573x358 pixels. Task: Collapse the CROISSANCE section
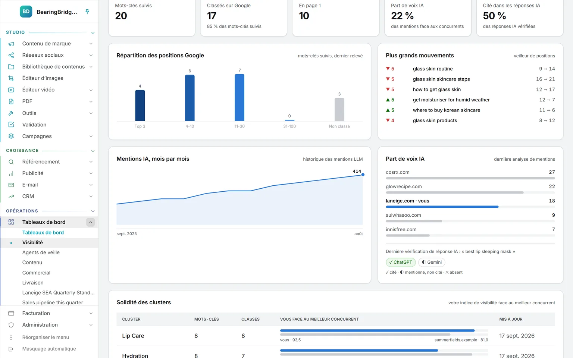tap(93, 151)
